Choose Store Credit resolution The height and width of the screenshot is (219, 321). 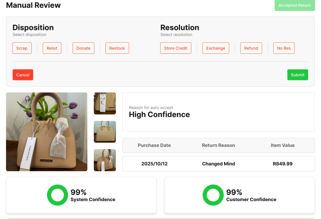click(176, 48)
